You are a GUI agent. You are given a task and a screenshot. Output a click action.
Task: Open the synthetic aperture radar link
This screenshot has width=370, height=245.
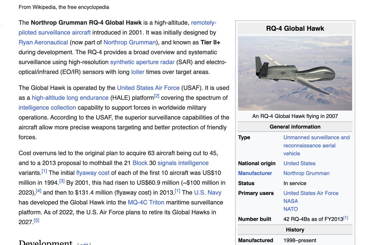click(x=142, y=62)
